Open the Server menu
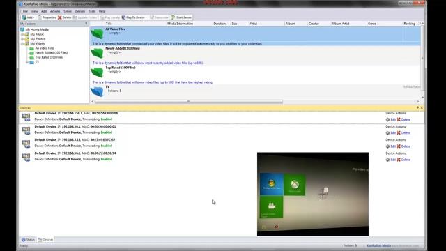 point(68,11)
